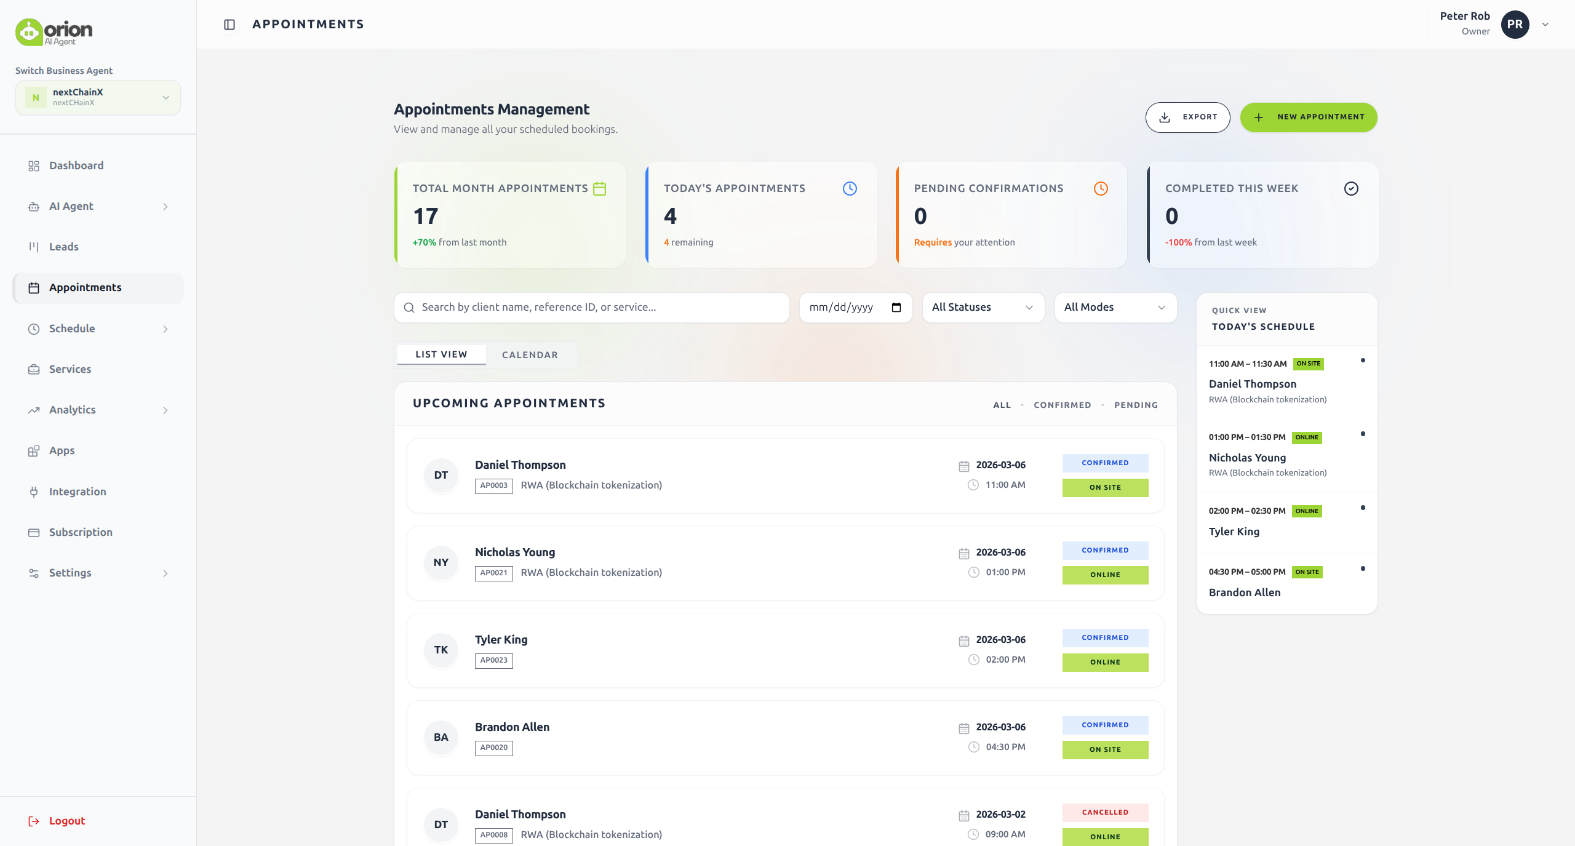Collapse the left sidebar panel
Screen dimensions: 1575x846
point(229,24)
